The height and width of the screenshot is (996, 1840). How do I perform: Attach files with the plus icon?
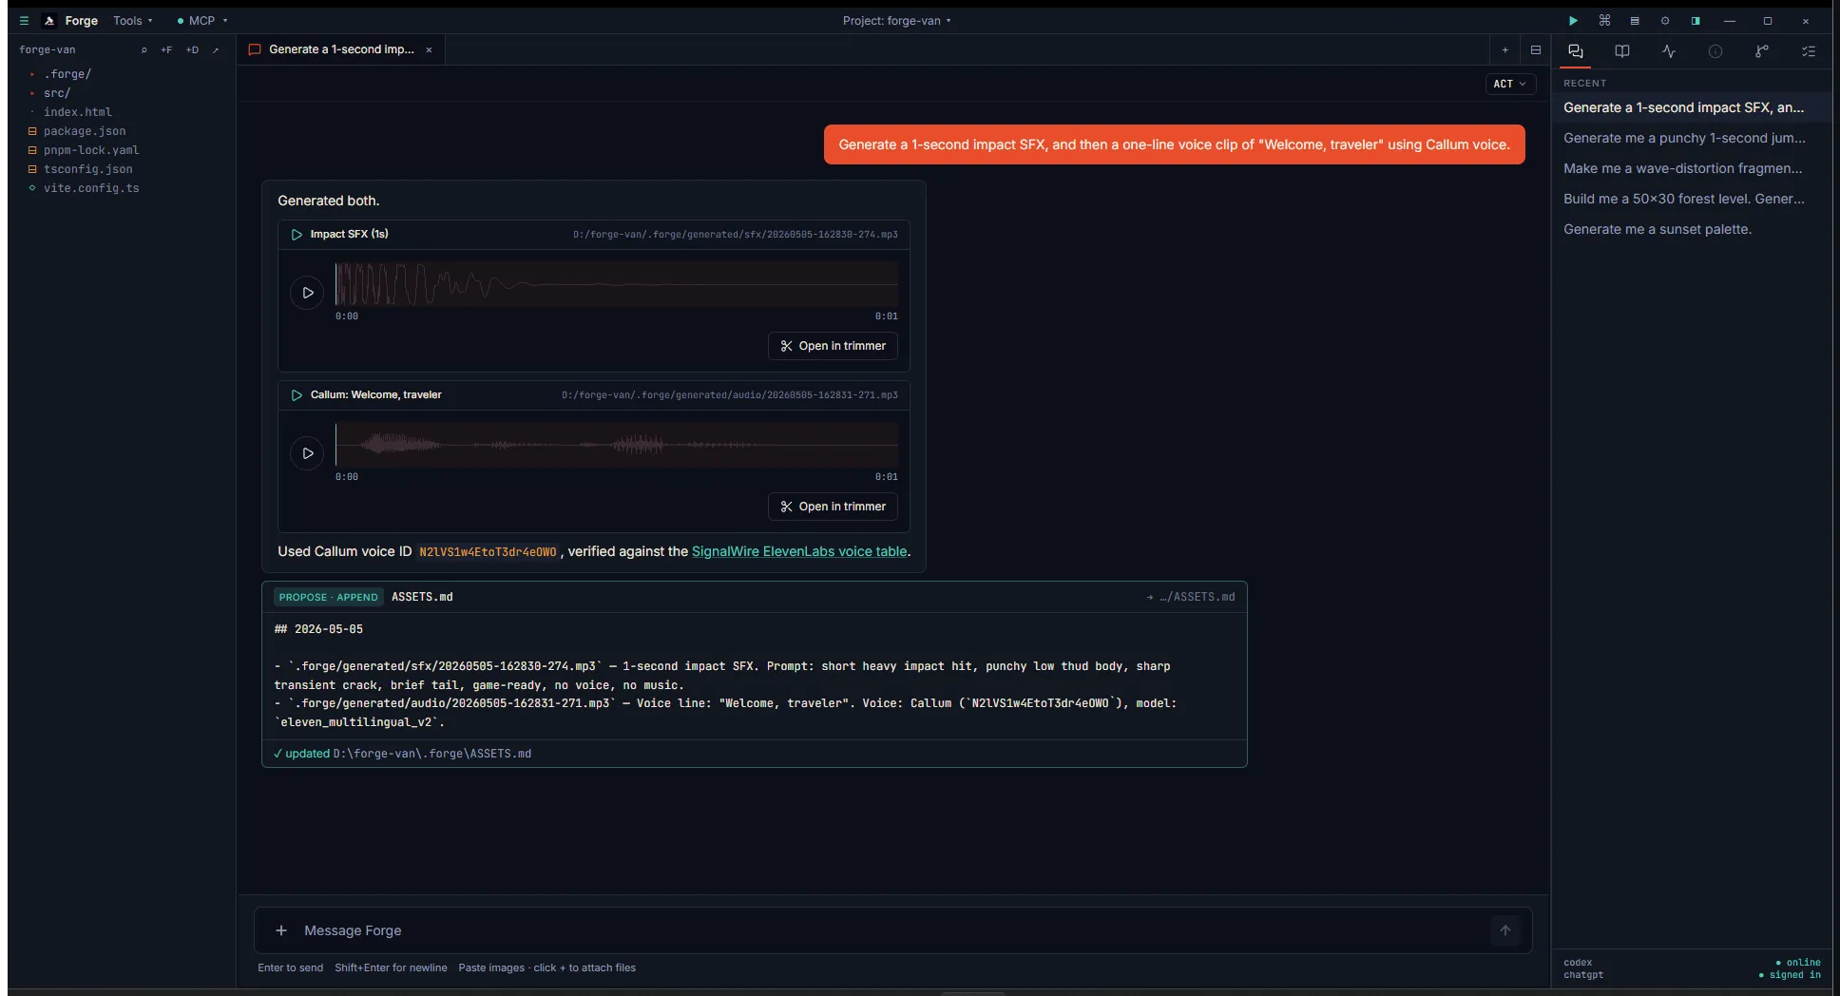pos(280,930)
